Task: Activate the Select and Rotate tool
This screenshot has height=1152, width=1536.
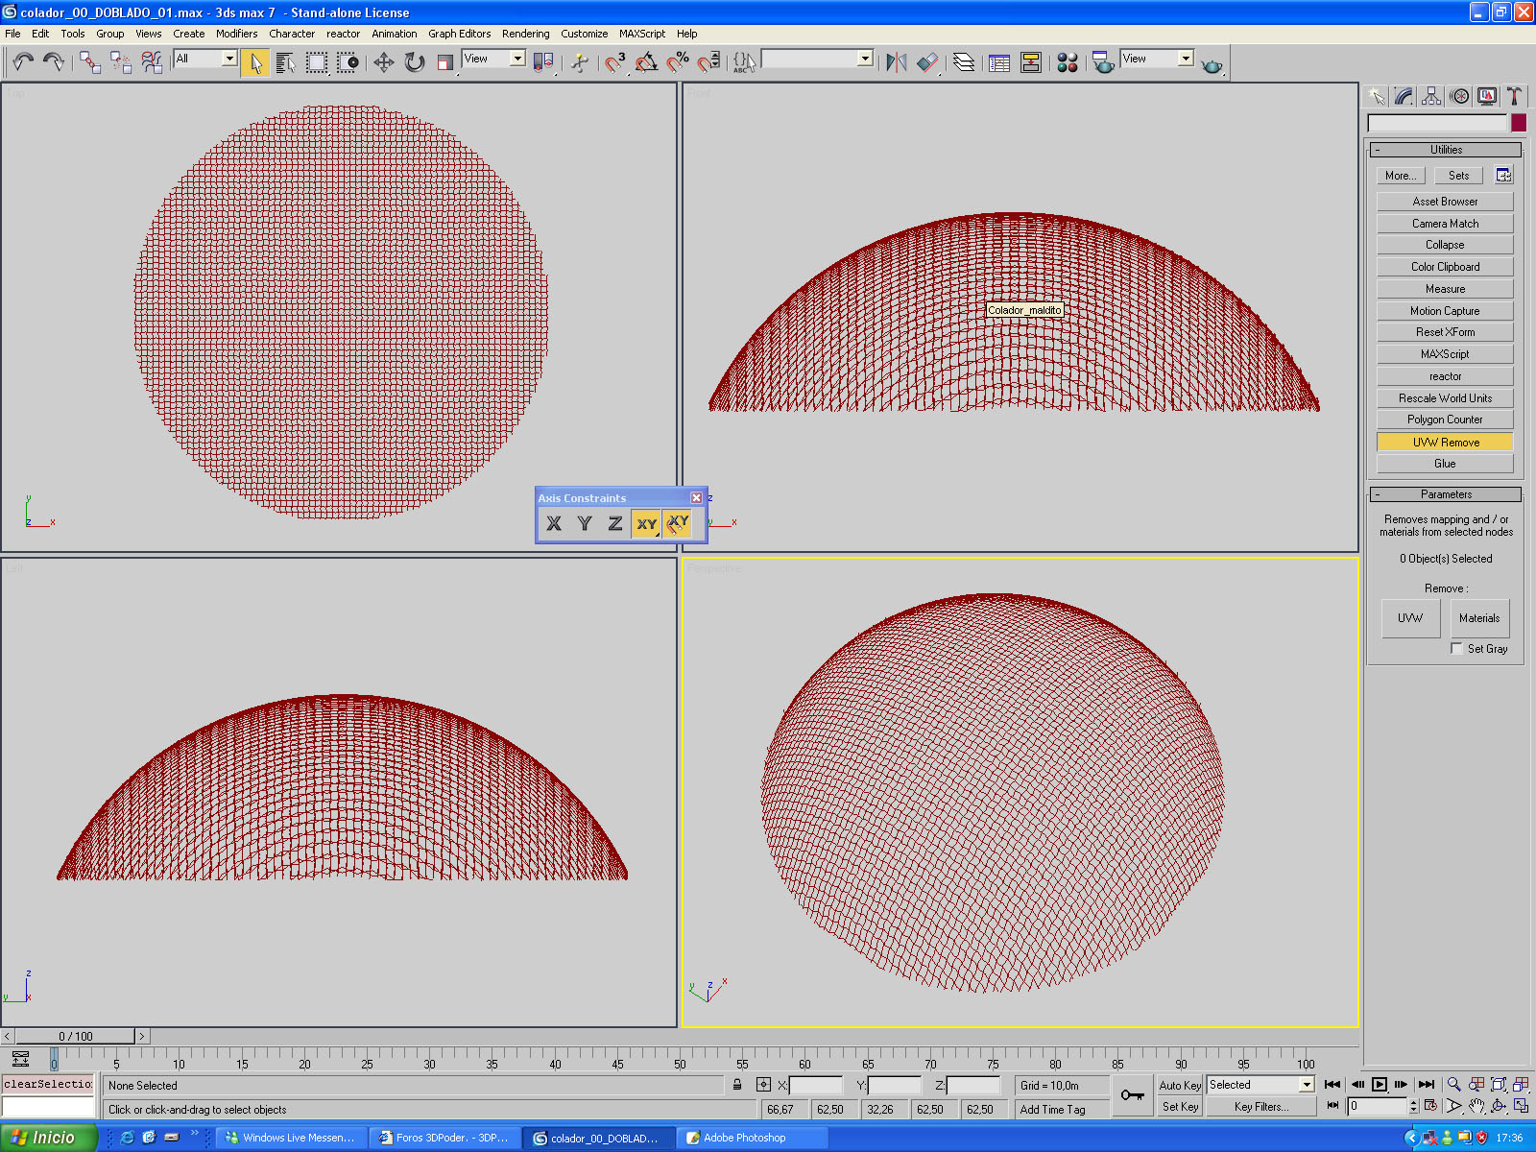Action: (x=415, y=62)
